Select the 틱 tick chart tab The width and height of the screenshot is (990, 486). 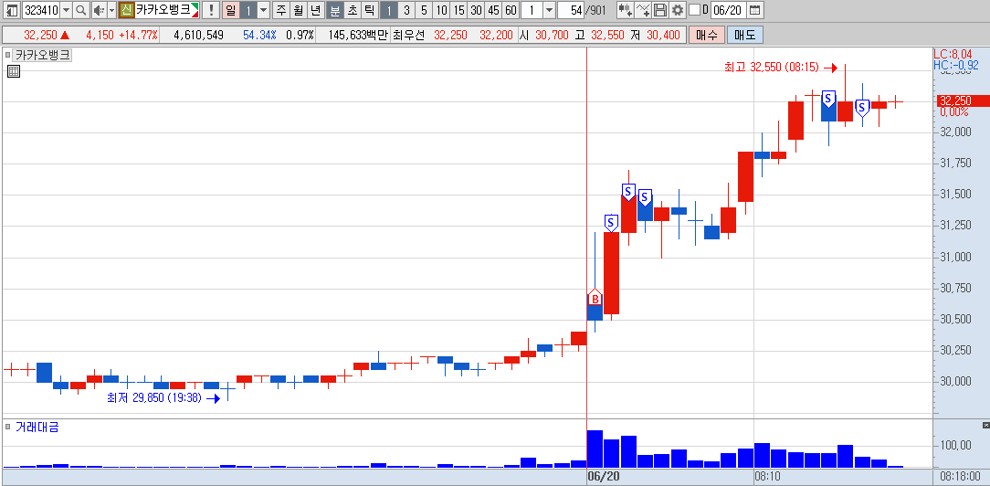point(369,10)
